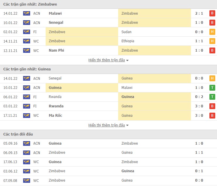Screen dimensions: 217x186
Task: Click the flag icon on 05.09.16 match
Action: (x=27, y=143)
